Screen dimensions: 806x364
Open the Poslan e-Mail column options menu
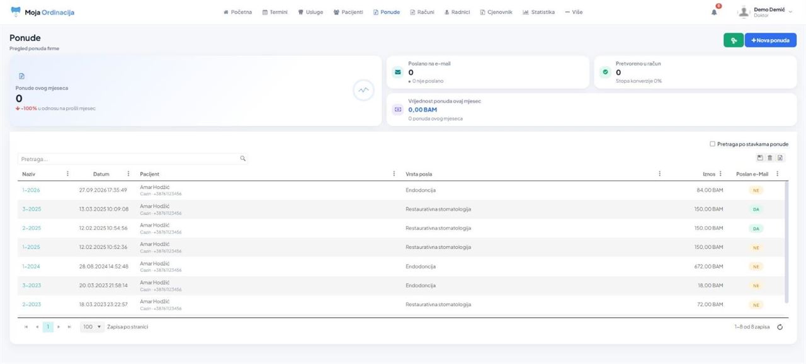click(778, 174)
